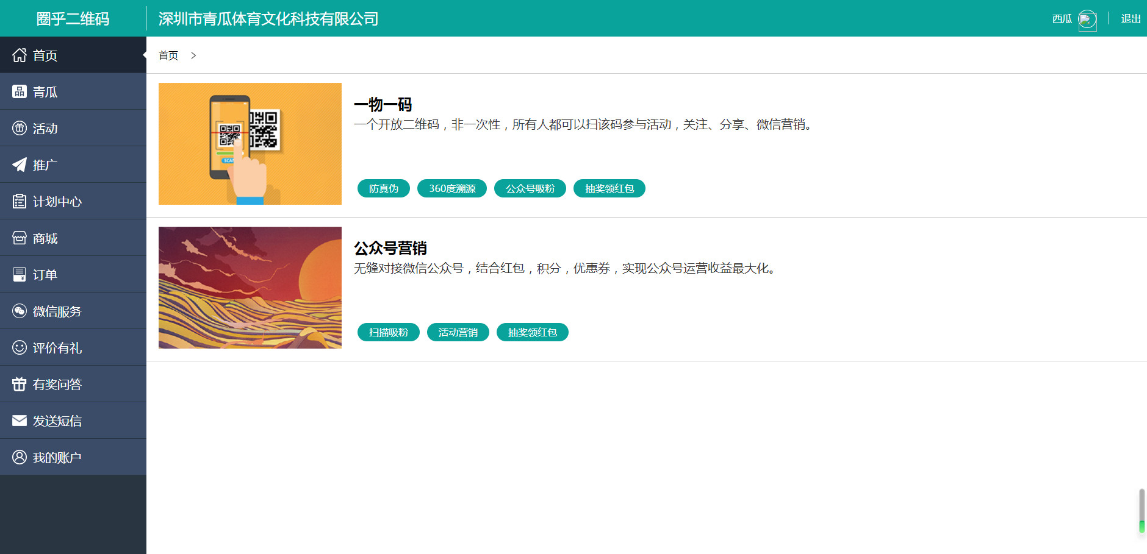Select the 发送短信 envelope icon

click(19, 421)
